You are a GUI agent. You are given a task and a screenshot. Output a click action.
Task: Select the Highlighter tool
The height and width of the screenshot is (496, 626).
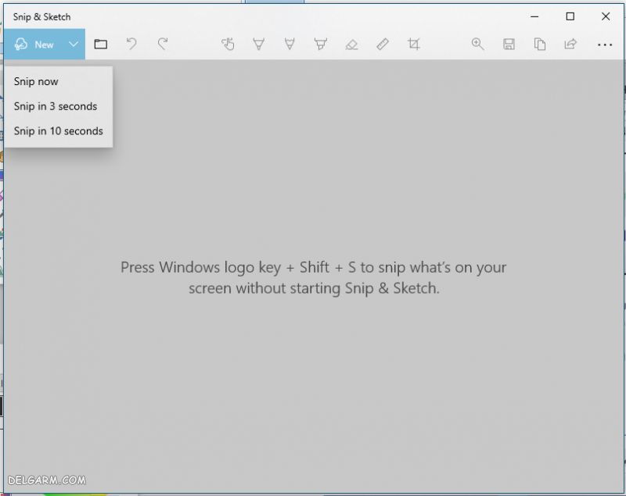[320, 45]
